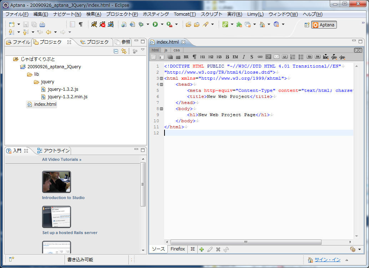Collapse all in the project explorer
Image resolution: width=369 pixels, height=268 pixels.
tap(116, 51)
